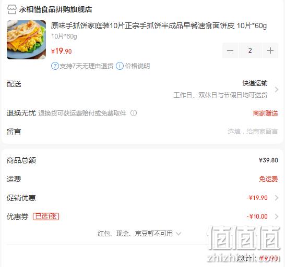Screen dimensions: 285x267
Task: Open the 永相惜食品拼购旗舰店 store icon
Action: click(12, 9)
